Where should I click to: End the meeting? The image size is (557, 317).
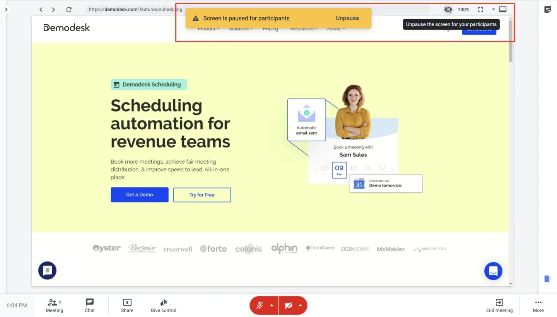(x=499, y=305)
